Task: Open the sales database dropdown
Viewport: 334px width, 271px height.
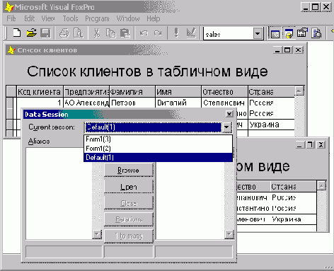Action: click(x=258, y=34)
